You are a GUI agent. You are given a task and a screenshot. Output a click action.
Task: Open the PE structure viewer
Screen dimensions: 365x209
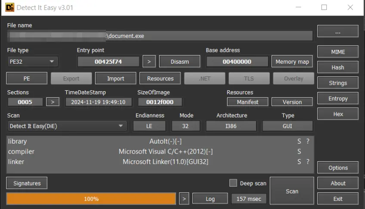(x=27, y=78)
